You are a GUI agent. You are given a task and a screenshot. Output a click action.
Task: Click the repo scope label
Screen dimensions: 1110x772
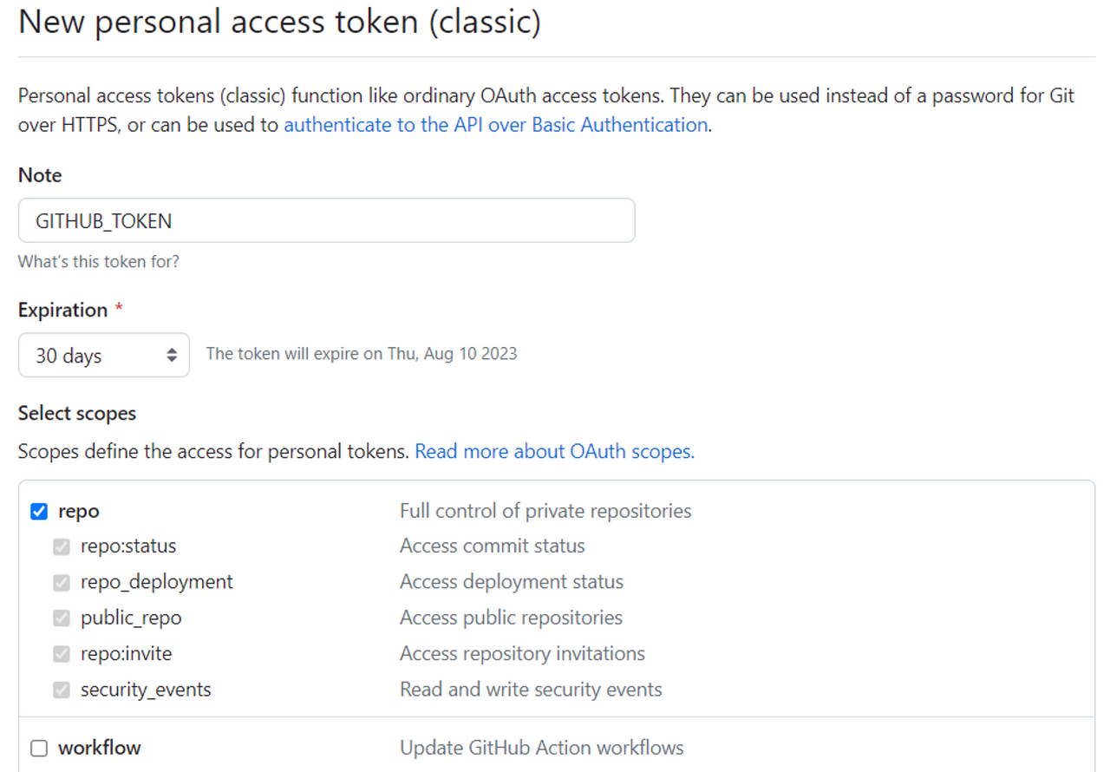(79, 512)
